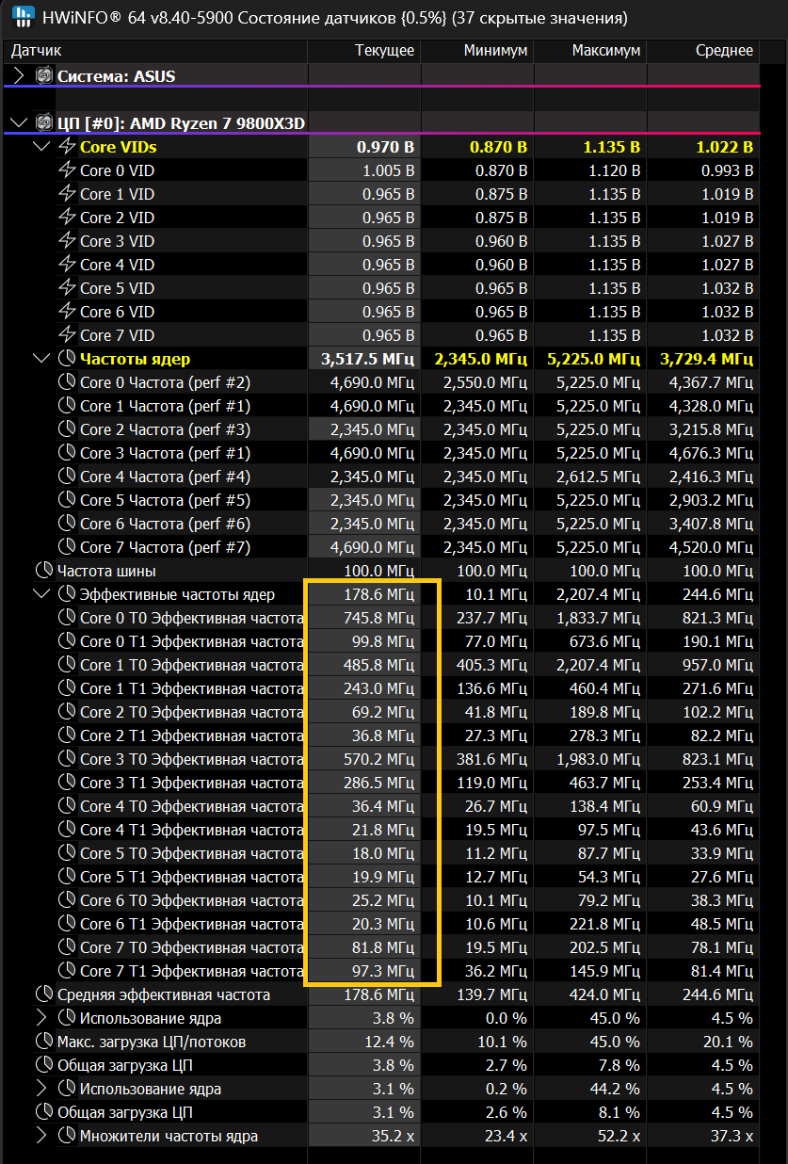Click the lightning bolt icon of Core VIDs

(x=67, y=146)
